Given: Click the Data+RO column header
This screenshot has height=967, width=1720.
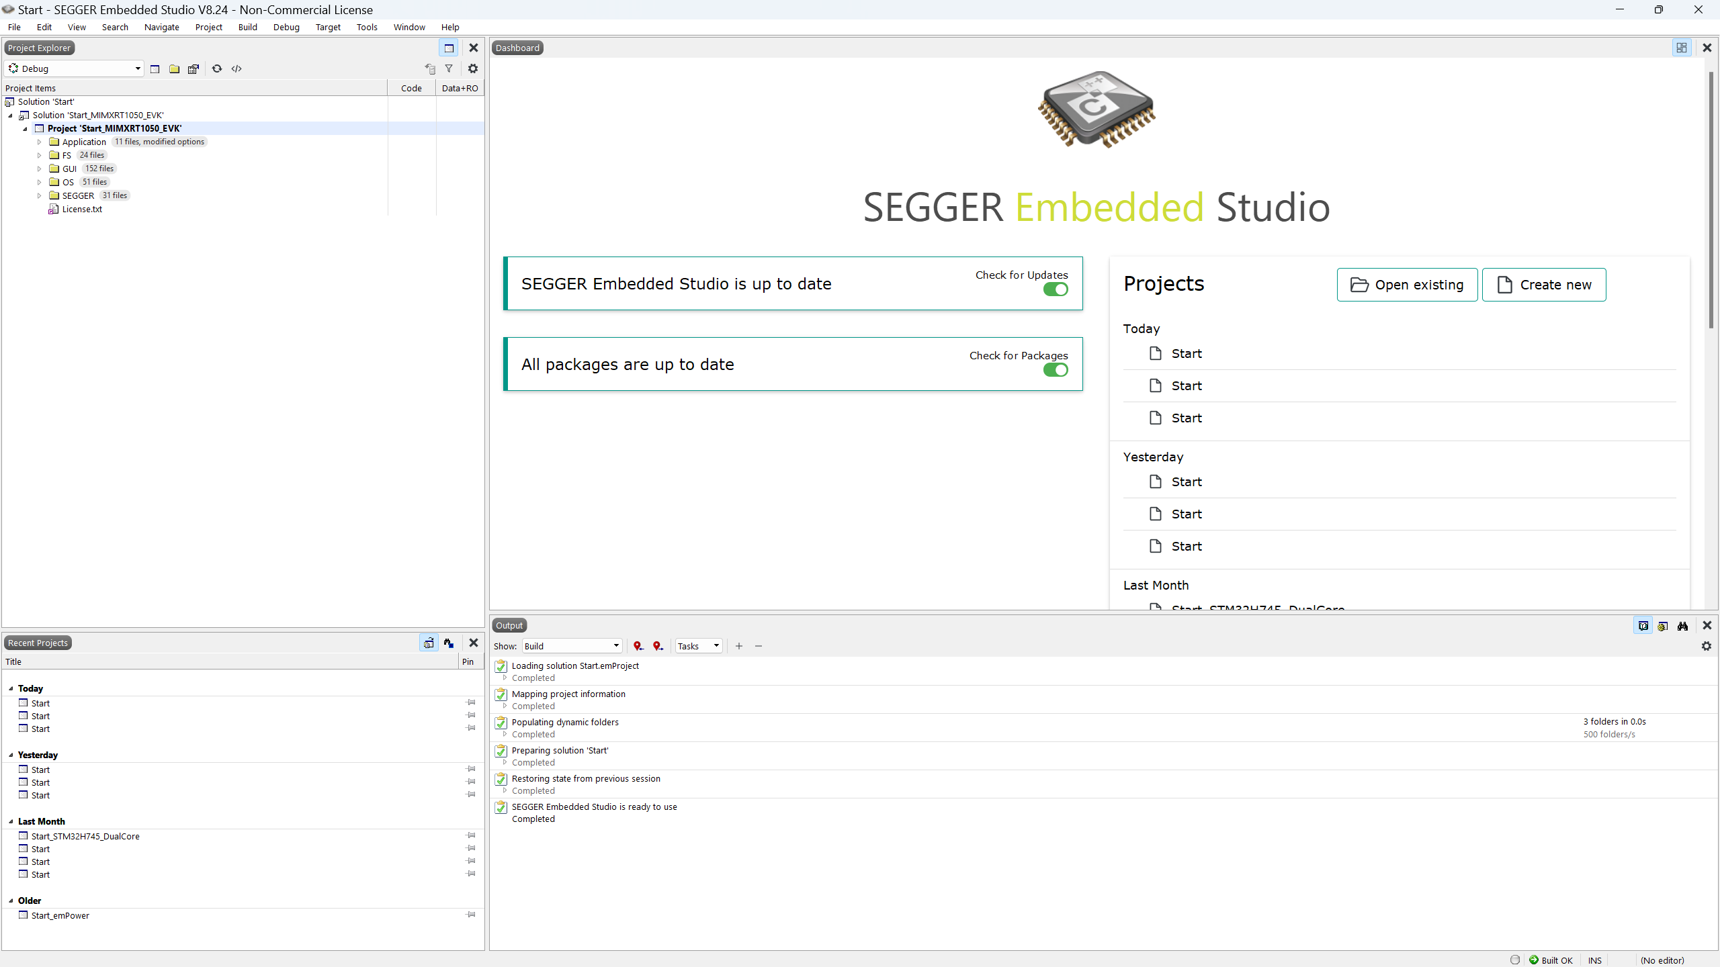Looking at the screenshot, I should coord(460,88).
